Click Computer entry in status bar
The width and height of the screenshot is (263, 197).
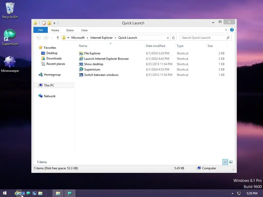click(207, 168)
